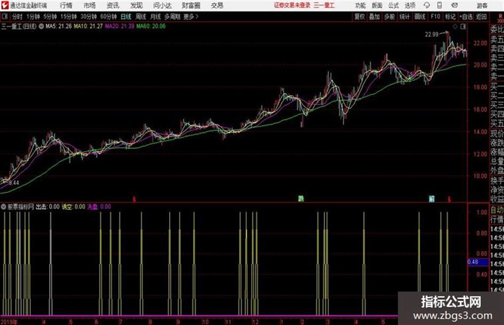Open the 版面 menu

pyautogui.click(x=377, y=5)
